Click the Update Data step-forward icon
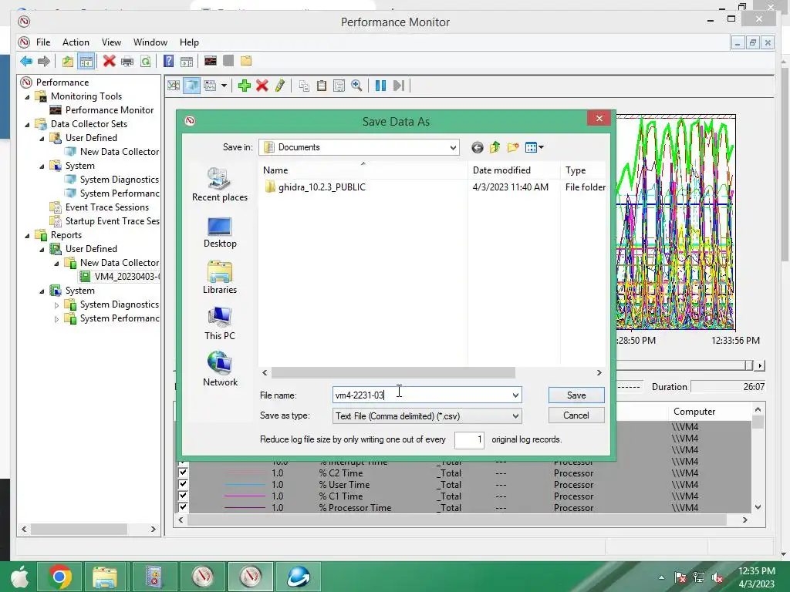The height and width of the screenshot is (592, 790). click(x=399, y=86)
